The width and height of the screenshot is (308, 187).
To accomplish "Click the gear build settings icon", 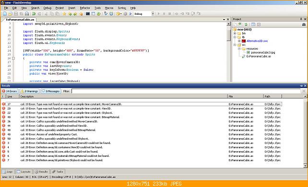I will click(125, 14).
